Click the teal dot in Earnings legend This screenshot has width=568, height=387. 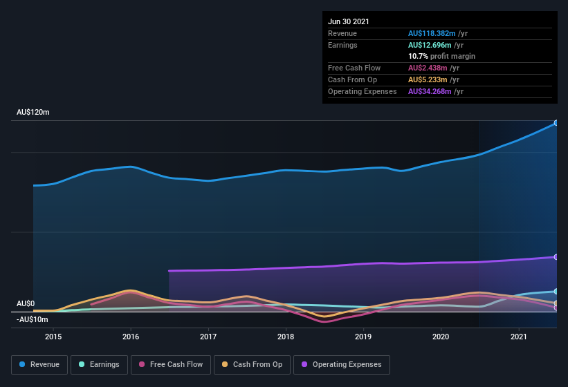pyautogui.click(x=82, y=364)
